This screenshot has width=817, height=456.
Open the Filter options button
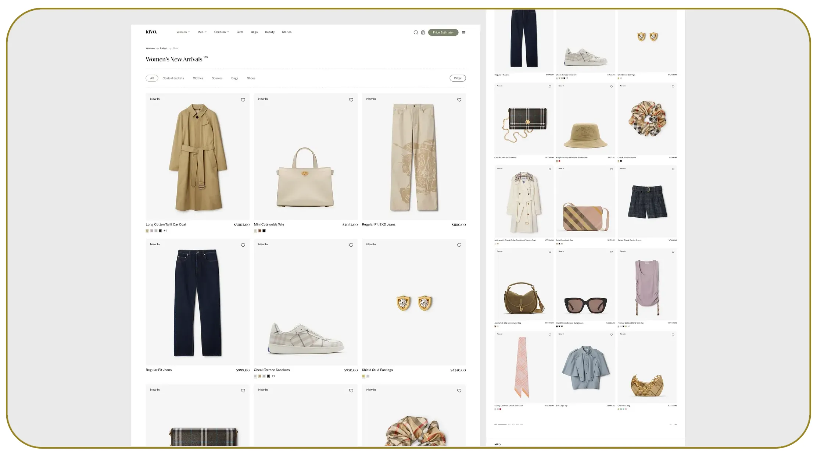[x=458, y=78]
